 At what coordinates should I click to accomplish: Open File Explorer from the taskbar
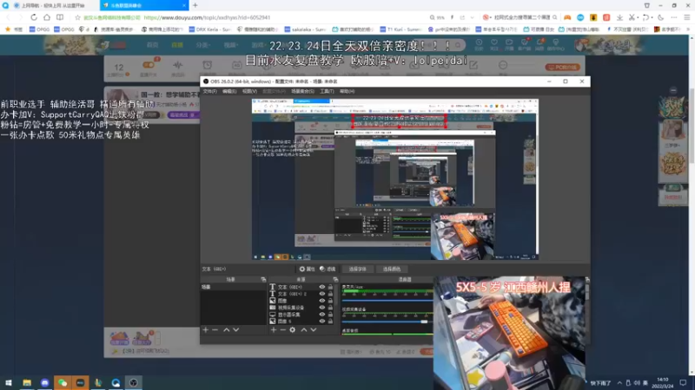tap(27, 382)
